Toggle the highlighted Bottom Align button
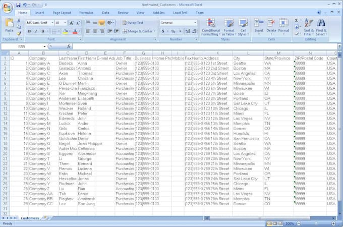The width and height of the screenshot is (343, 227). (102, 23)
